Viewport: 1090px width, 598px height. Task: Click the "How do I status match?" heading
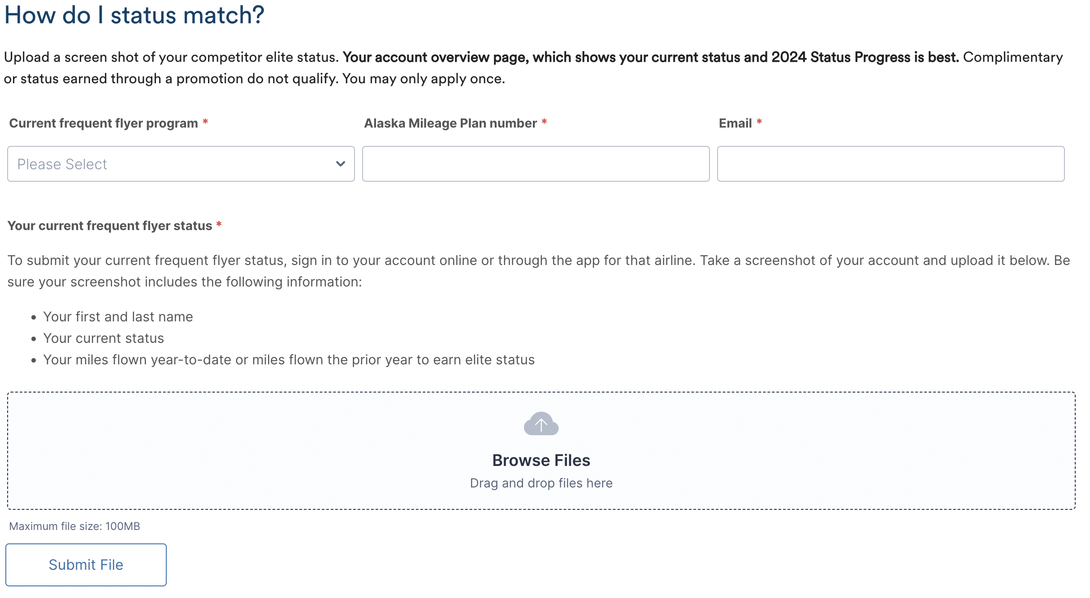(x=134, y=15)
